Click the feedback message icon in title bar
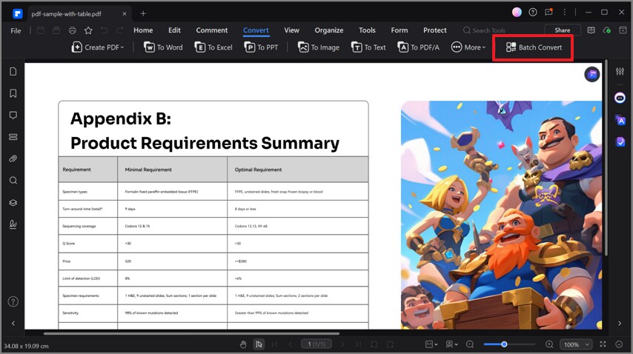 pos(549,13)
